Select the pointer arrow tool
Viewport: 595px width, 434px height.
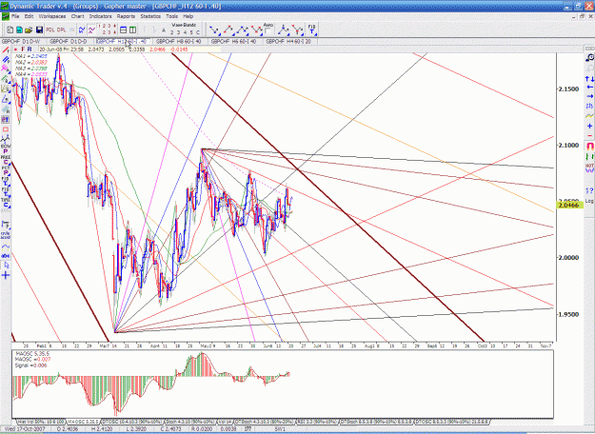pos(6,266)
